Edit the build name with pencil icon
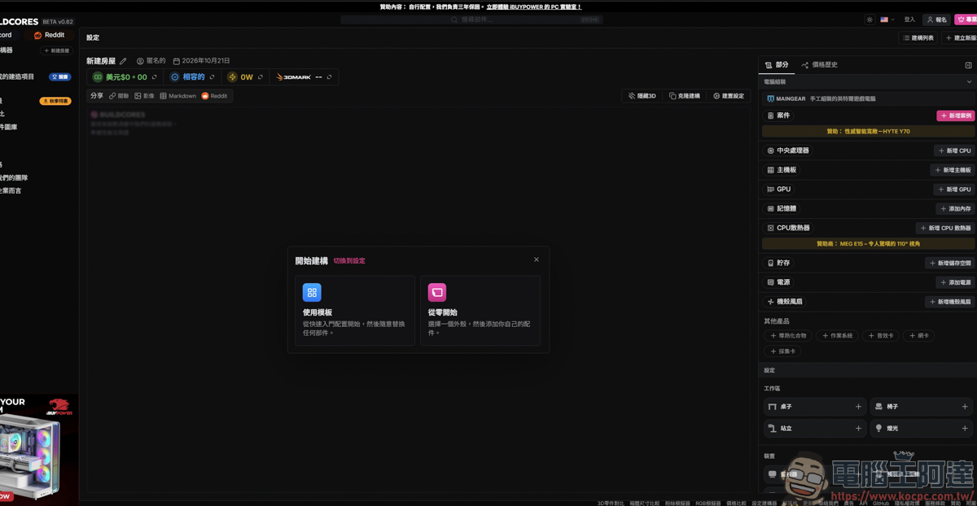 (123, 61)
